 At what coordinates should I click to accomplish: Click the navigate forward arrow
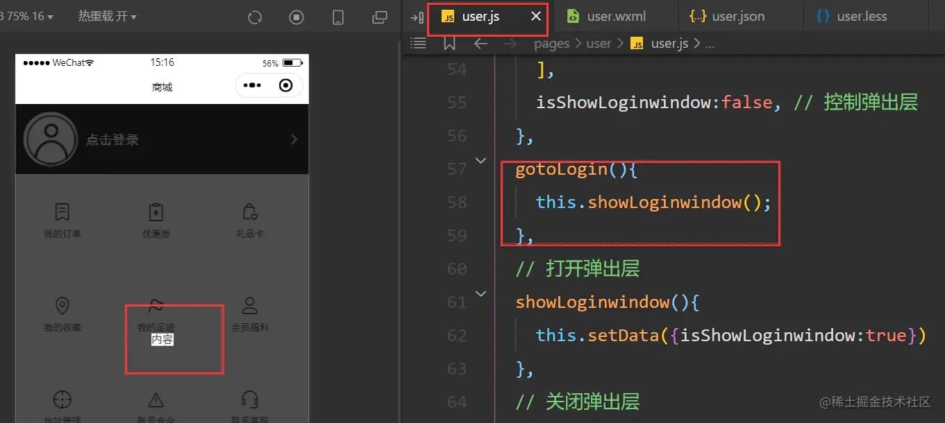pyautogui.click(x=510, y=44)
